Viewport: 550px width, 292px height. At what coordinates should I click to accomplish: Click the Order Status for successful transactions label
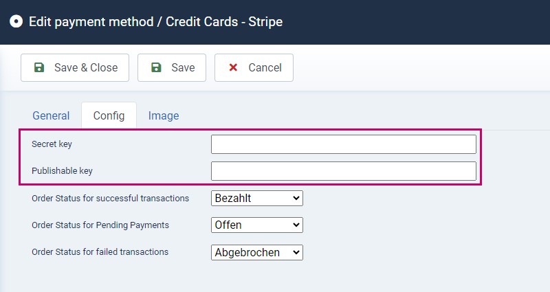111,198
